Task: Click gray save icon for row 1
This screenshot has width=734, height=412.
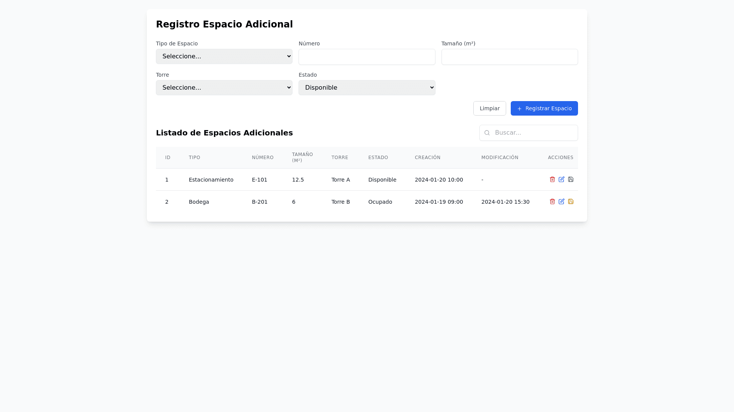Action: pos(570,179)
